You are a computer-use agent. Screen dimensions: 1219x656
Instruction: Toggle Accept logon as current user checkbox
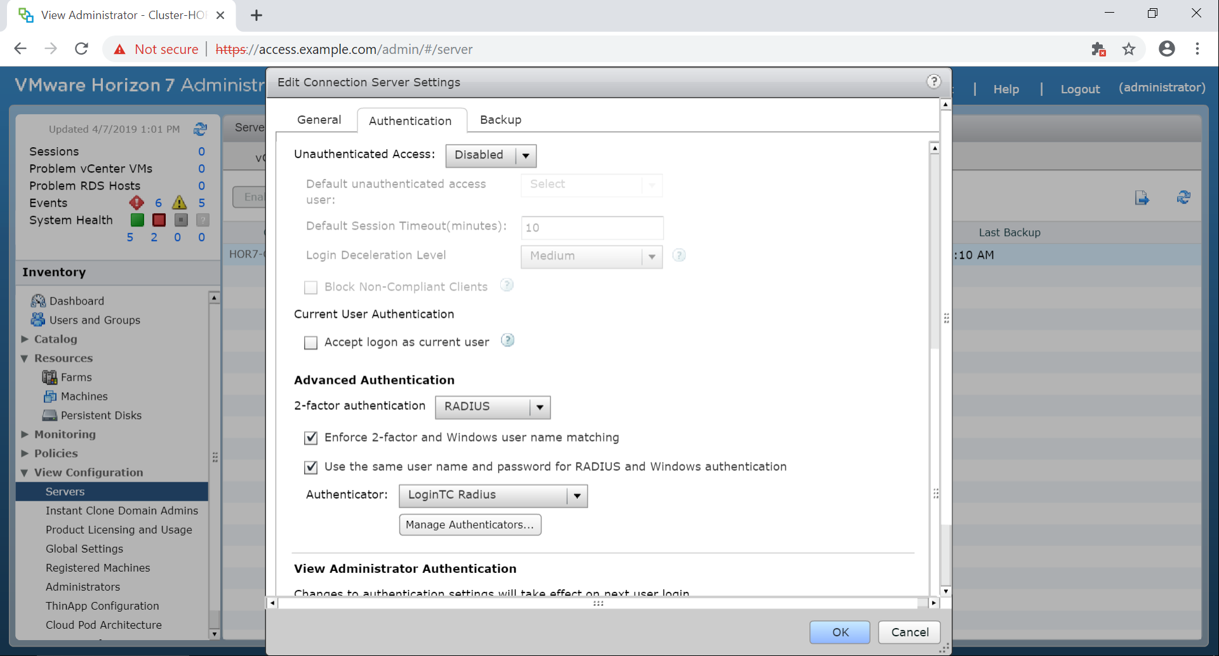(x=310, y=343)
